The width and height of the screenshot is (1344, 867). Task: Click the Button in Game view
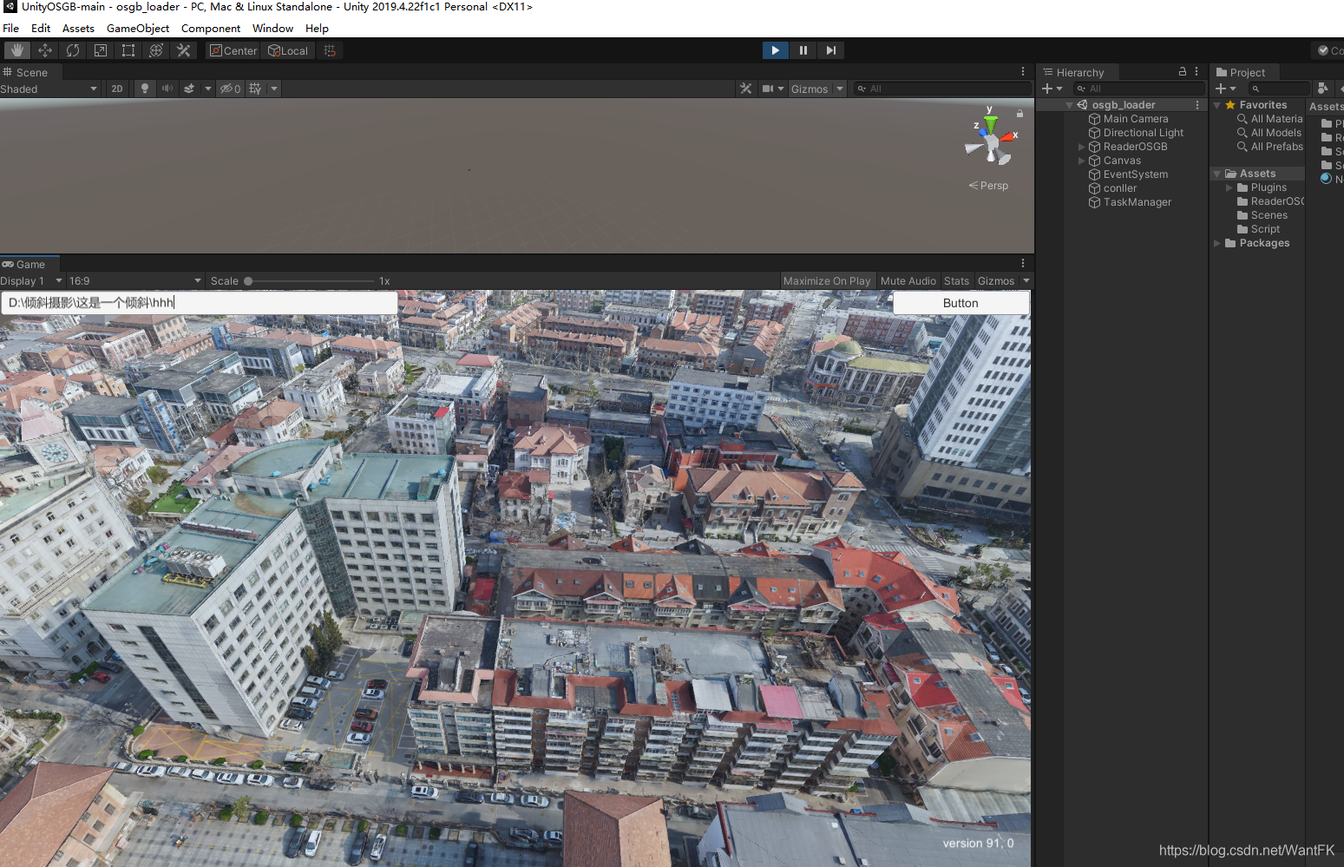[x=960, y=303]
